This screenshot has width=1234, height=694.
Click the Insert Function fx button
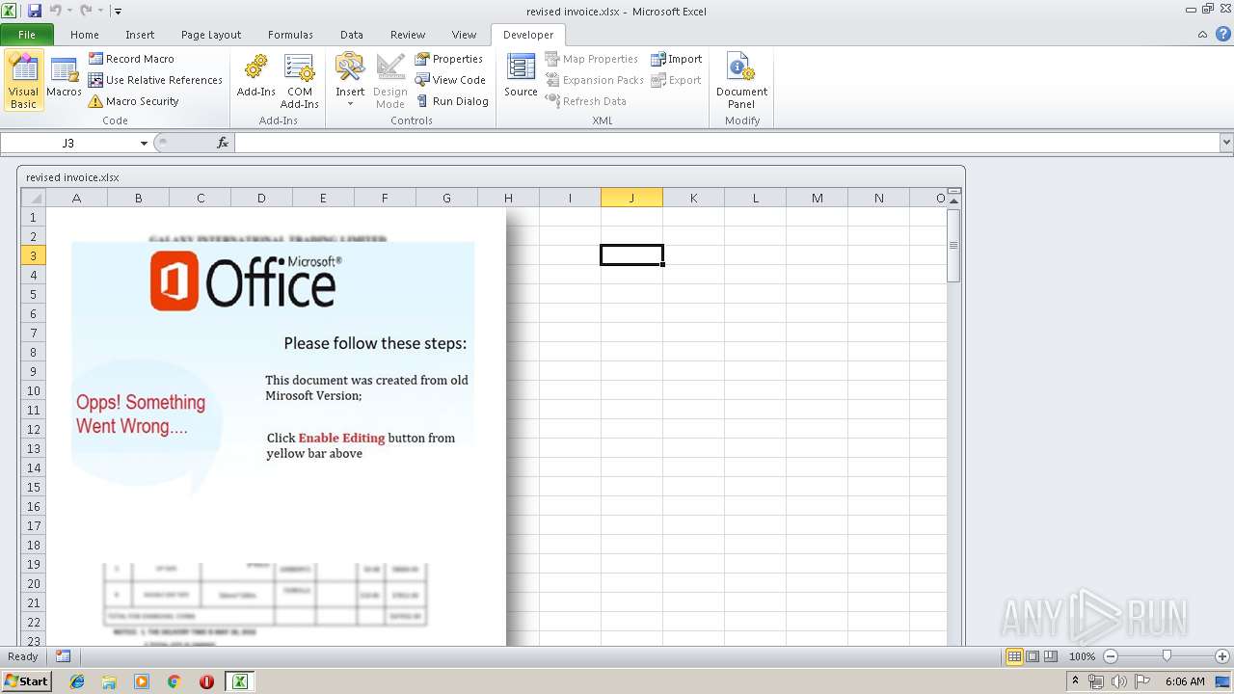pyautogui.click(x=223, y=143)
